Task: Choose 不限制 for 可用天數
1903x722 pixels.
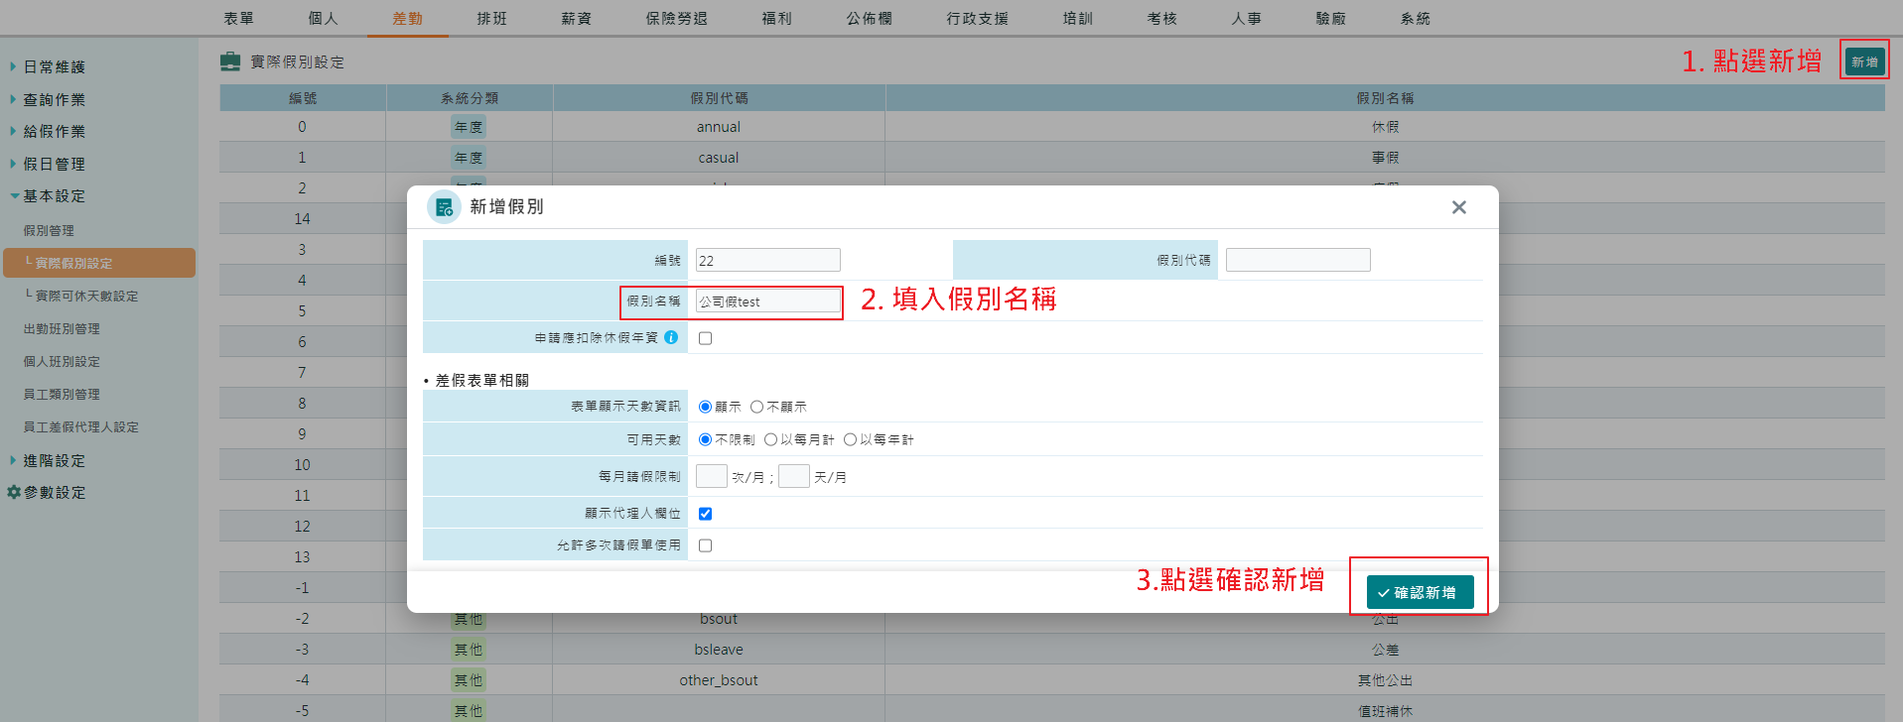Action: pyautogui.click(x=705, y=439)
